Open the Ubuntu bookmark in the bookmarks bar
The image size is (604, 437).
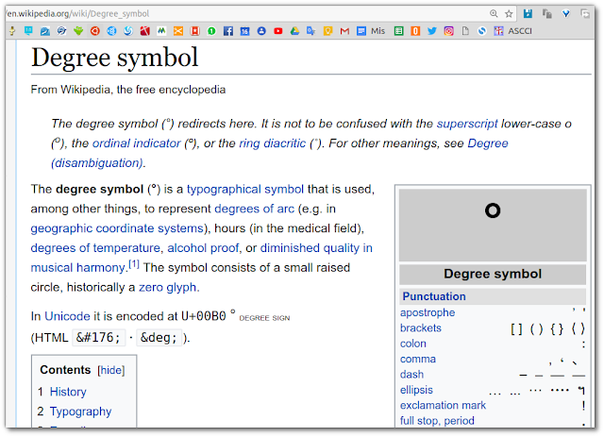click(95, 31)
